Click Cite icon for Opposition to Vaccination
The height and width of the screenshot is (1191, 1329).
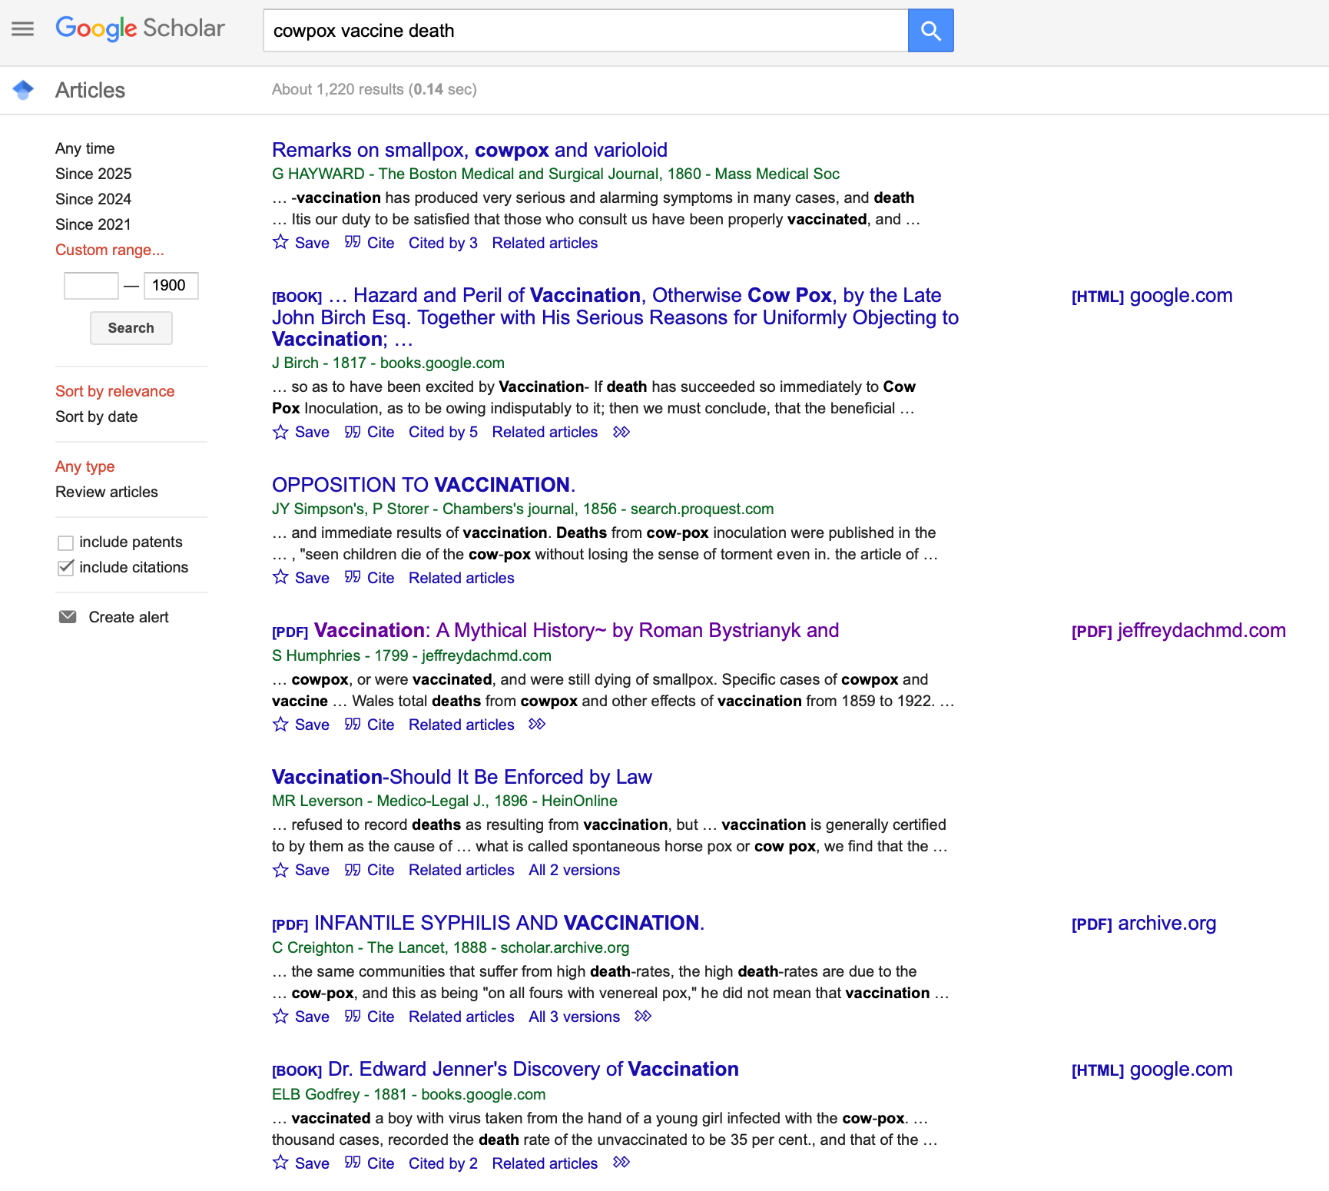(x=353, y=577)
